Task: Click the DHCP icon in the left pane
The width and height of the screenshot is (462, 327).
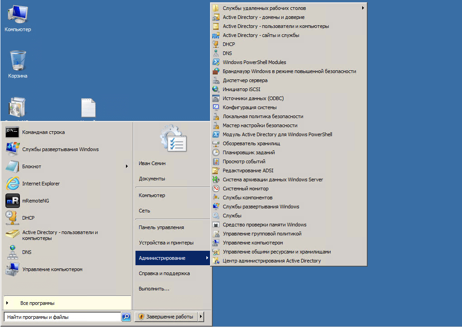Action: click(x=13, y=218)
